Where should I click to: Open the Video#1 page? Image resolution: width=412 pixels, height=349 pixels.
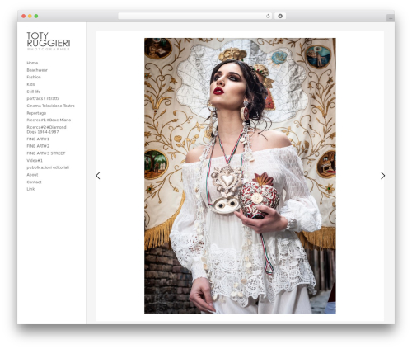pos(35,160)
